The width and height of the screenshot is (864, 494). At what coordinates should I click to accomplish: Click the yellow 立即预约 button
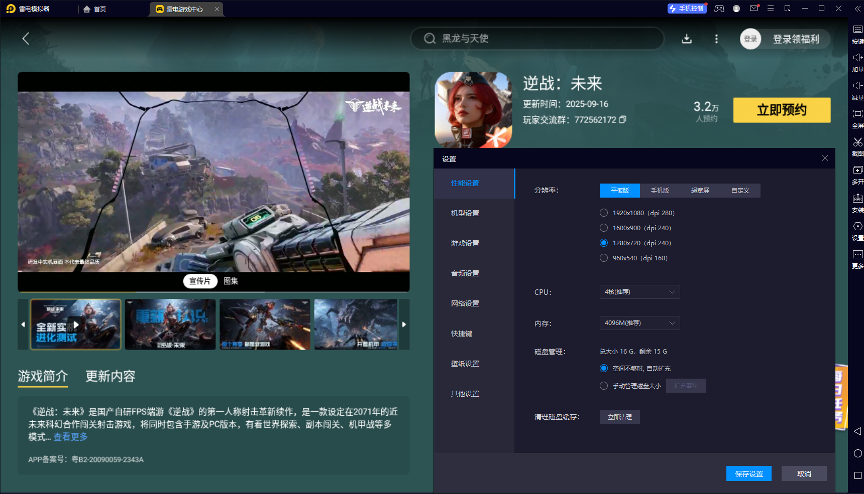pyautogui.click(x=782, y=110)
